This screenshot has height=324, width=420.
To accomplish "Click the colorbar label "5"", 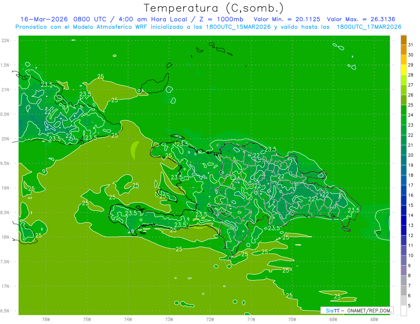I will tap(409, 306).
